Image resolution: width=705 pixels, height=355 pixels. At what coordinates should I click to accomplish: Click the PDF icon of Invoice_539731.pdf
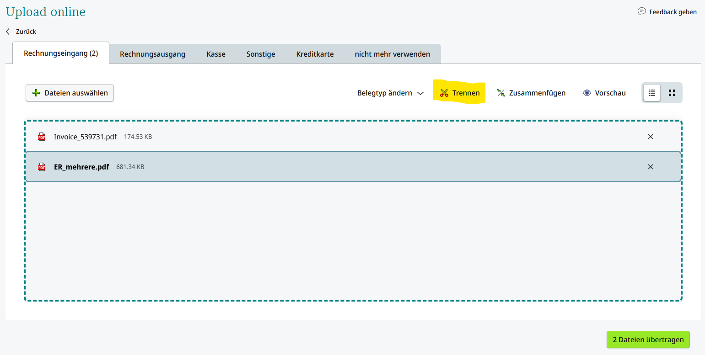coord(42,137)
